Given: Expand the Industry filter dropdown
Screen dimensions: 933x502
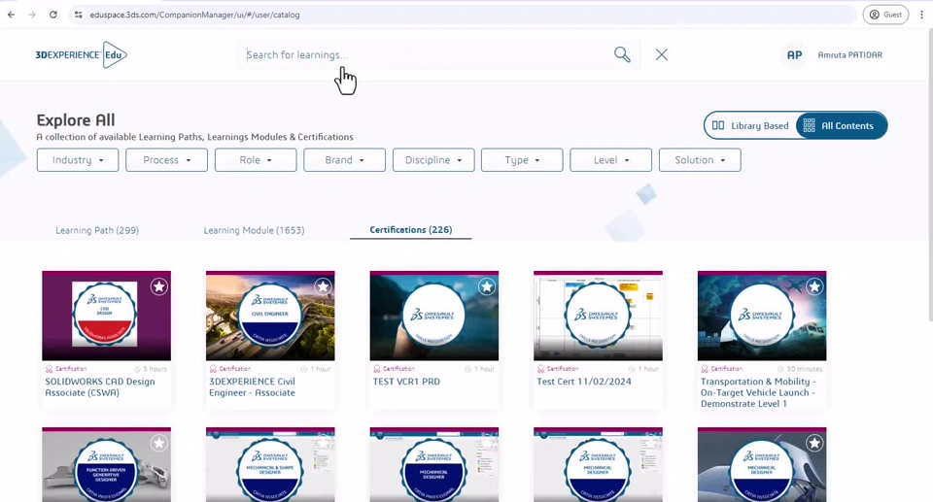Looking at the screenshot, I should click(78, 160).
